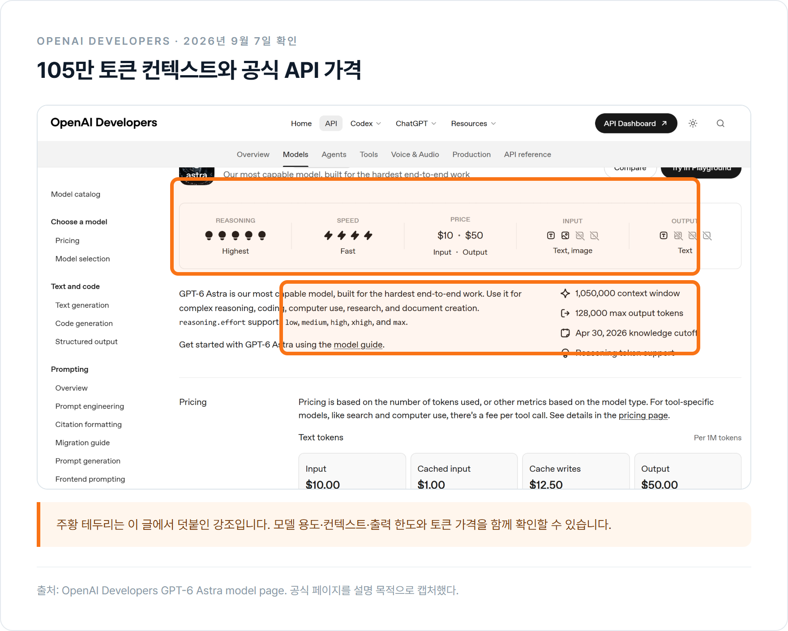Viewport: 788px width, 631px height.
Task: Click the Choose a model heading
Action: click(79, 222)
